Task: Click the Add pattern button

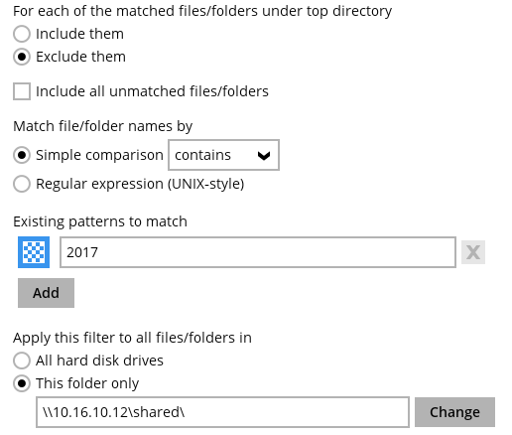Action: coord(46,293)
